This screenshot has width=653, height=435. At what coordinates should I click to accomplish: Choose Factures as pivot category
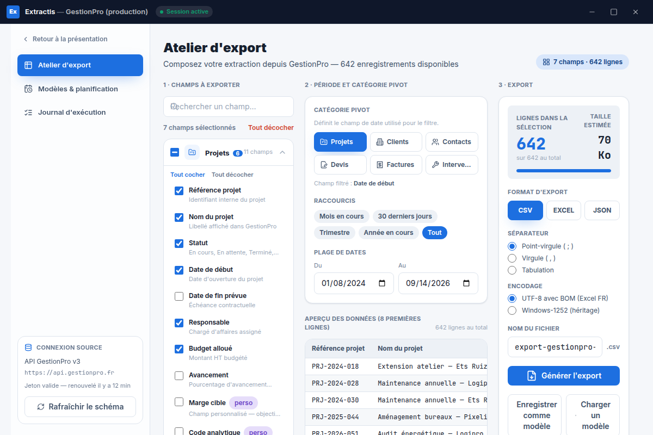click(396, 165)
